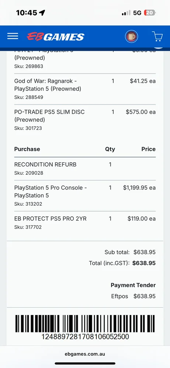Tap the EB Games logo
Image resolution: width=170 pixels, height=368 pixels.
(x=55, y=36)
